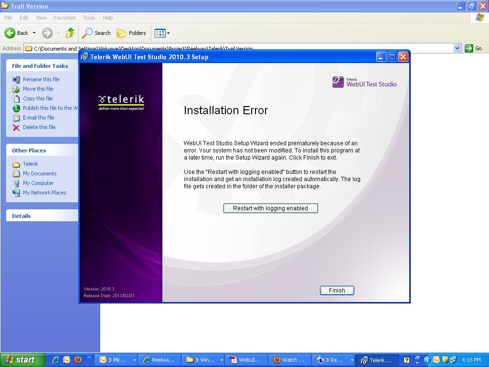Click the Rename this file icon
Viewport: 489px width, 367px height.
tap(16, 80)
